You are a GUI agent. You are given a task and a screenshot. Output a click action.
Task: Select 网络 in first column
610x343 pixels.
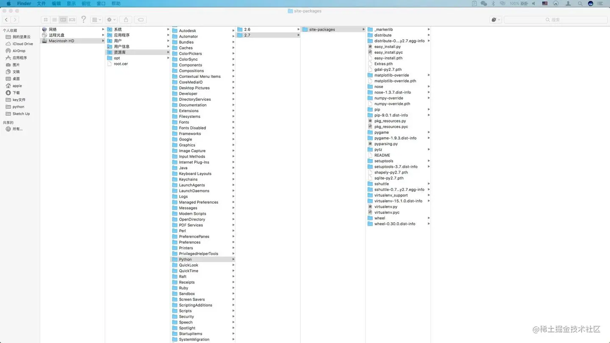tap(72, 29)
